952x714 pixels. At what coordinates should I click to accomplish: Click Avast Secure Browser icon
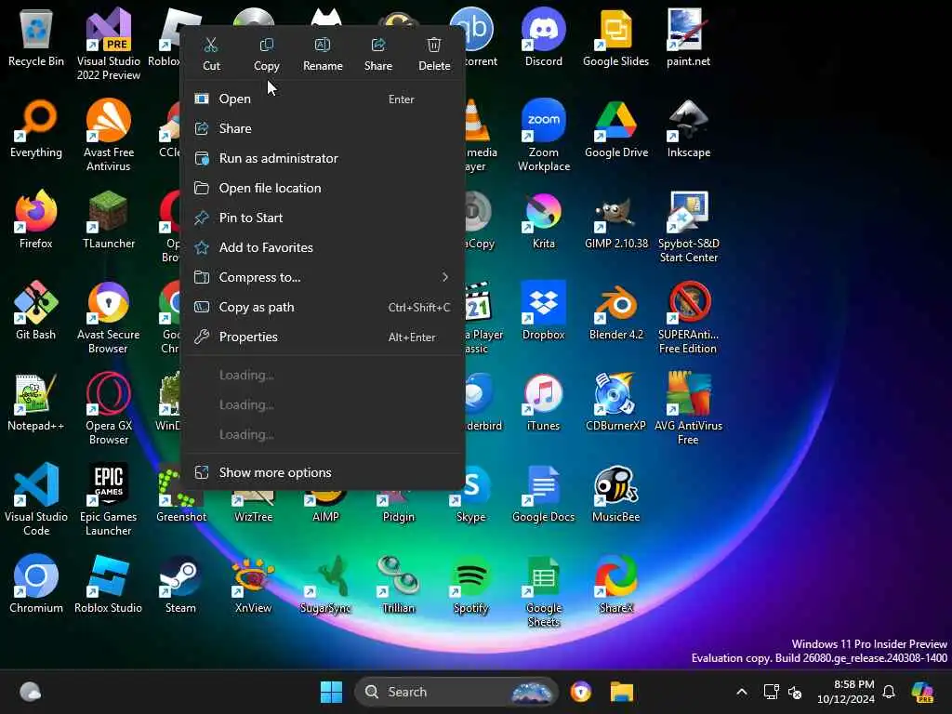coord(109,317)
